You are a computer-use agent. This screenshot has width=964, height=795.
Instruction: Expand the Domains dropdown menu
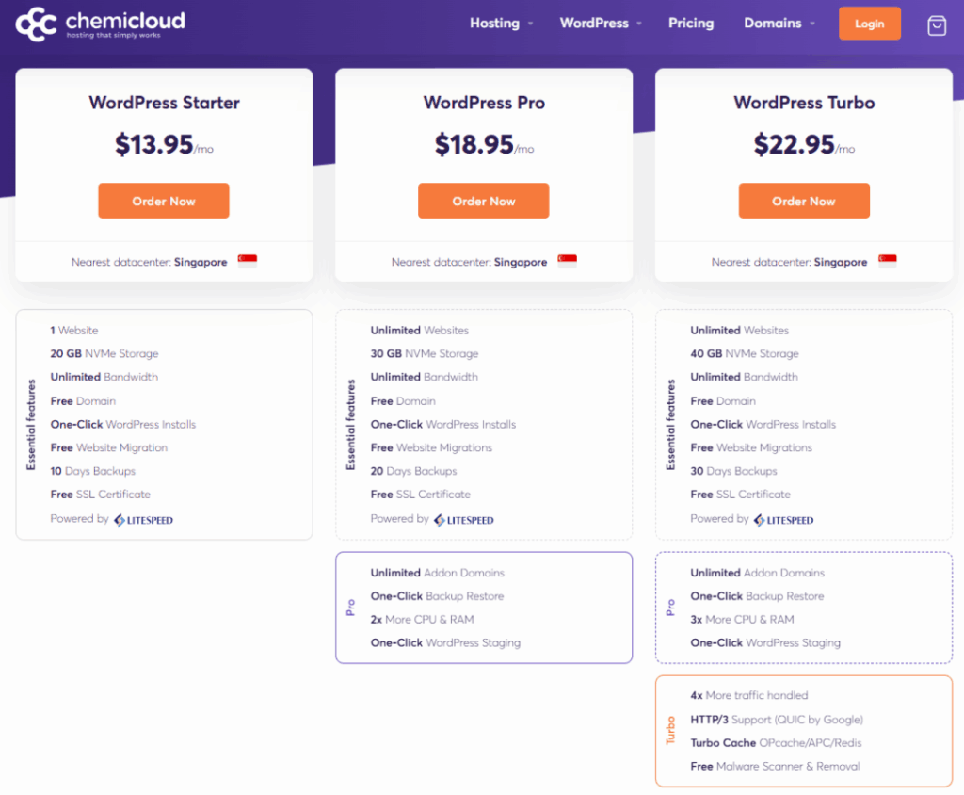[x=779, y=24]
